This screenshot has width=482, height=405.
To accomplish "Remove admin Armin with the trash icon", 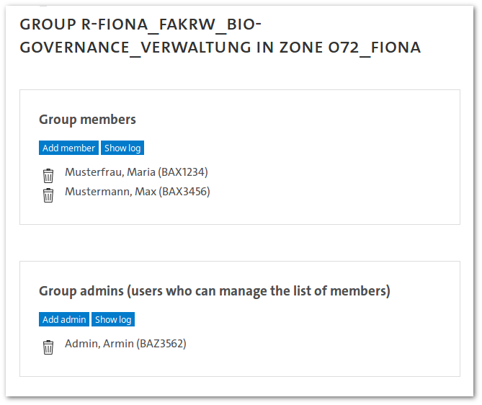I will 48,347.
